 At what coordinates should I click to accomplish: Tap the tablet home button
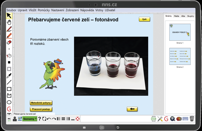click(x=102, y=127)
